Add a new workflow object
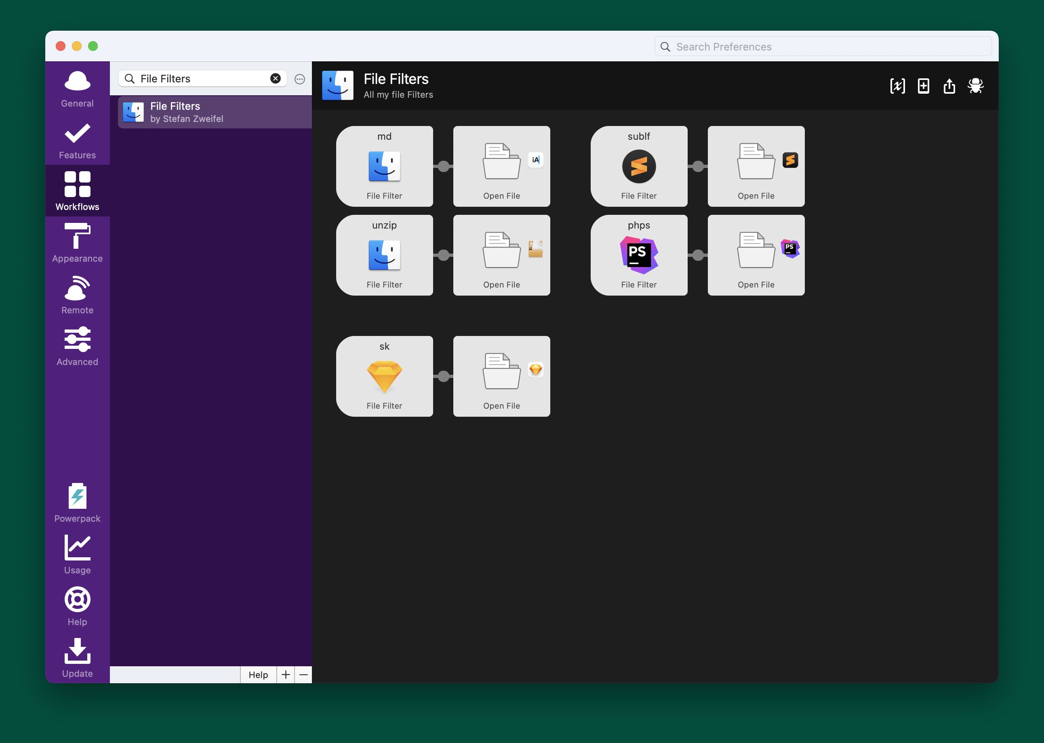The image size is (1044, 743). point(923,86)
